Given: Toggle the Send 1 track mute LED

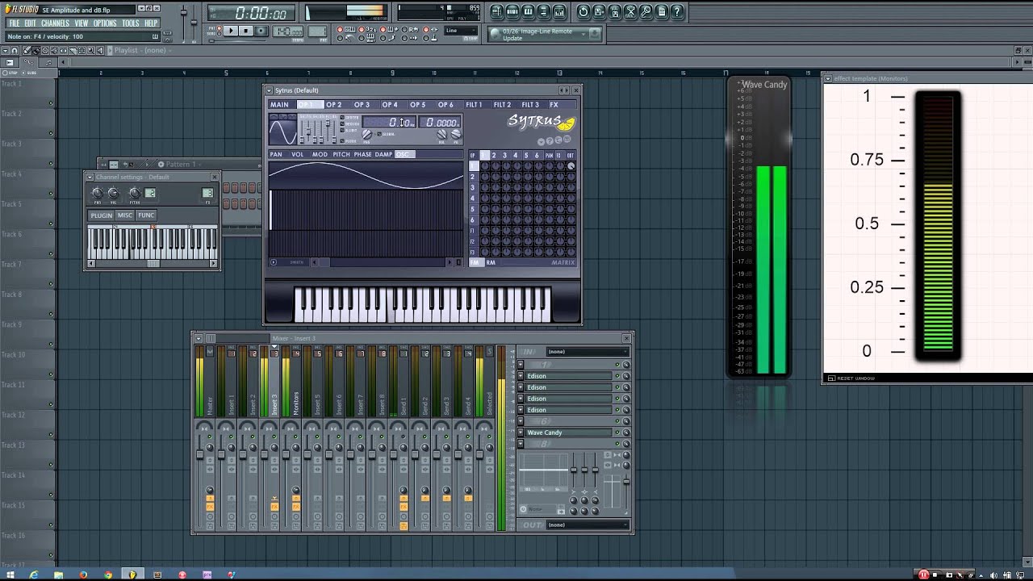Looking at the screenshot, I should click(404, 437).
